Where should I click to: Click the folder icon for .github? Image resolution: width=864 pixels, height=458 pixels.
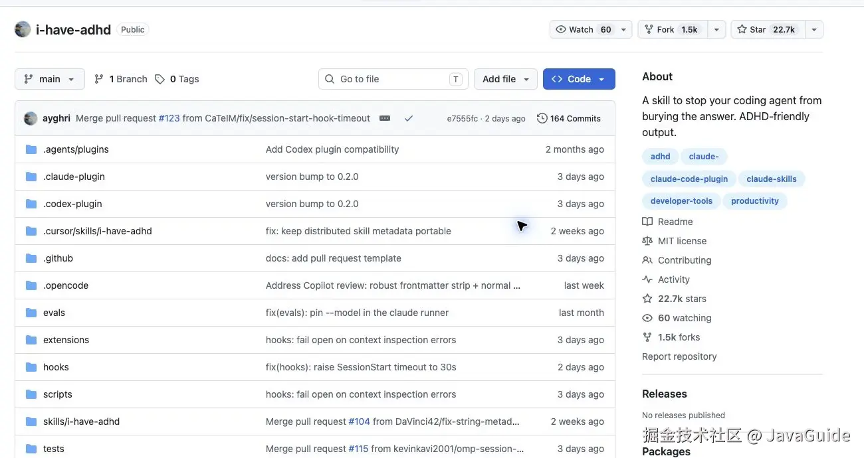[31, 258]
